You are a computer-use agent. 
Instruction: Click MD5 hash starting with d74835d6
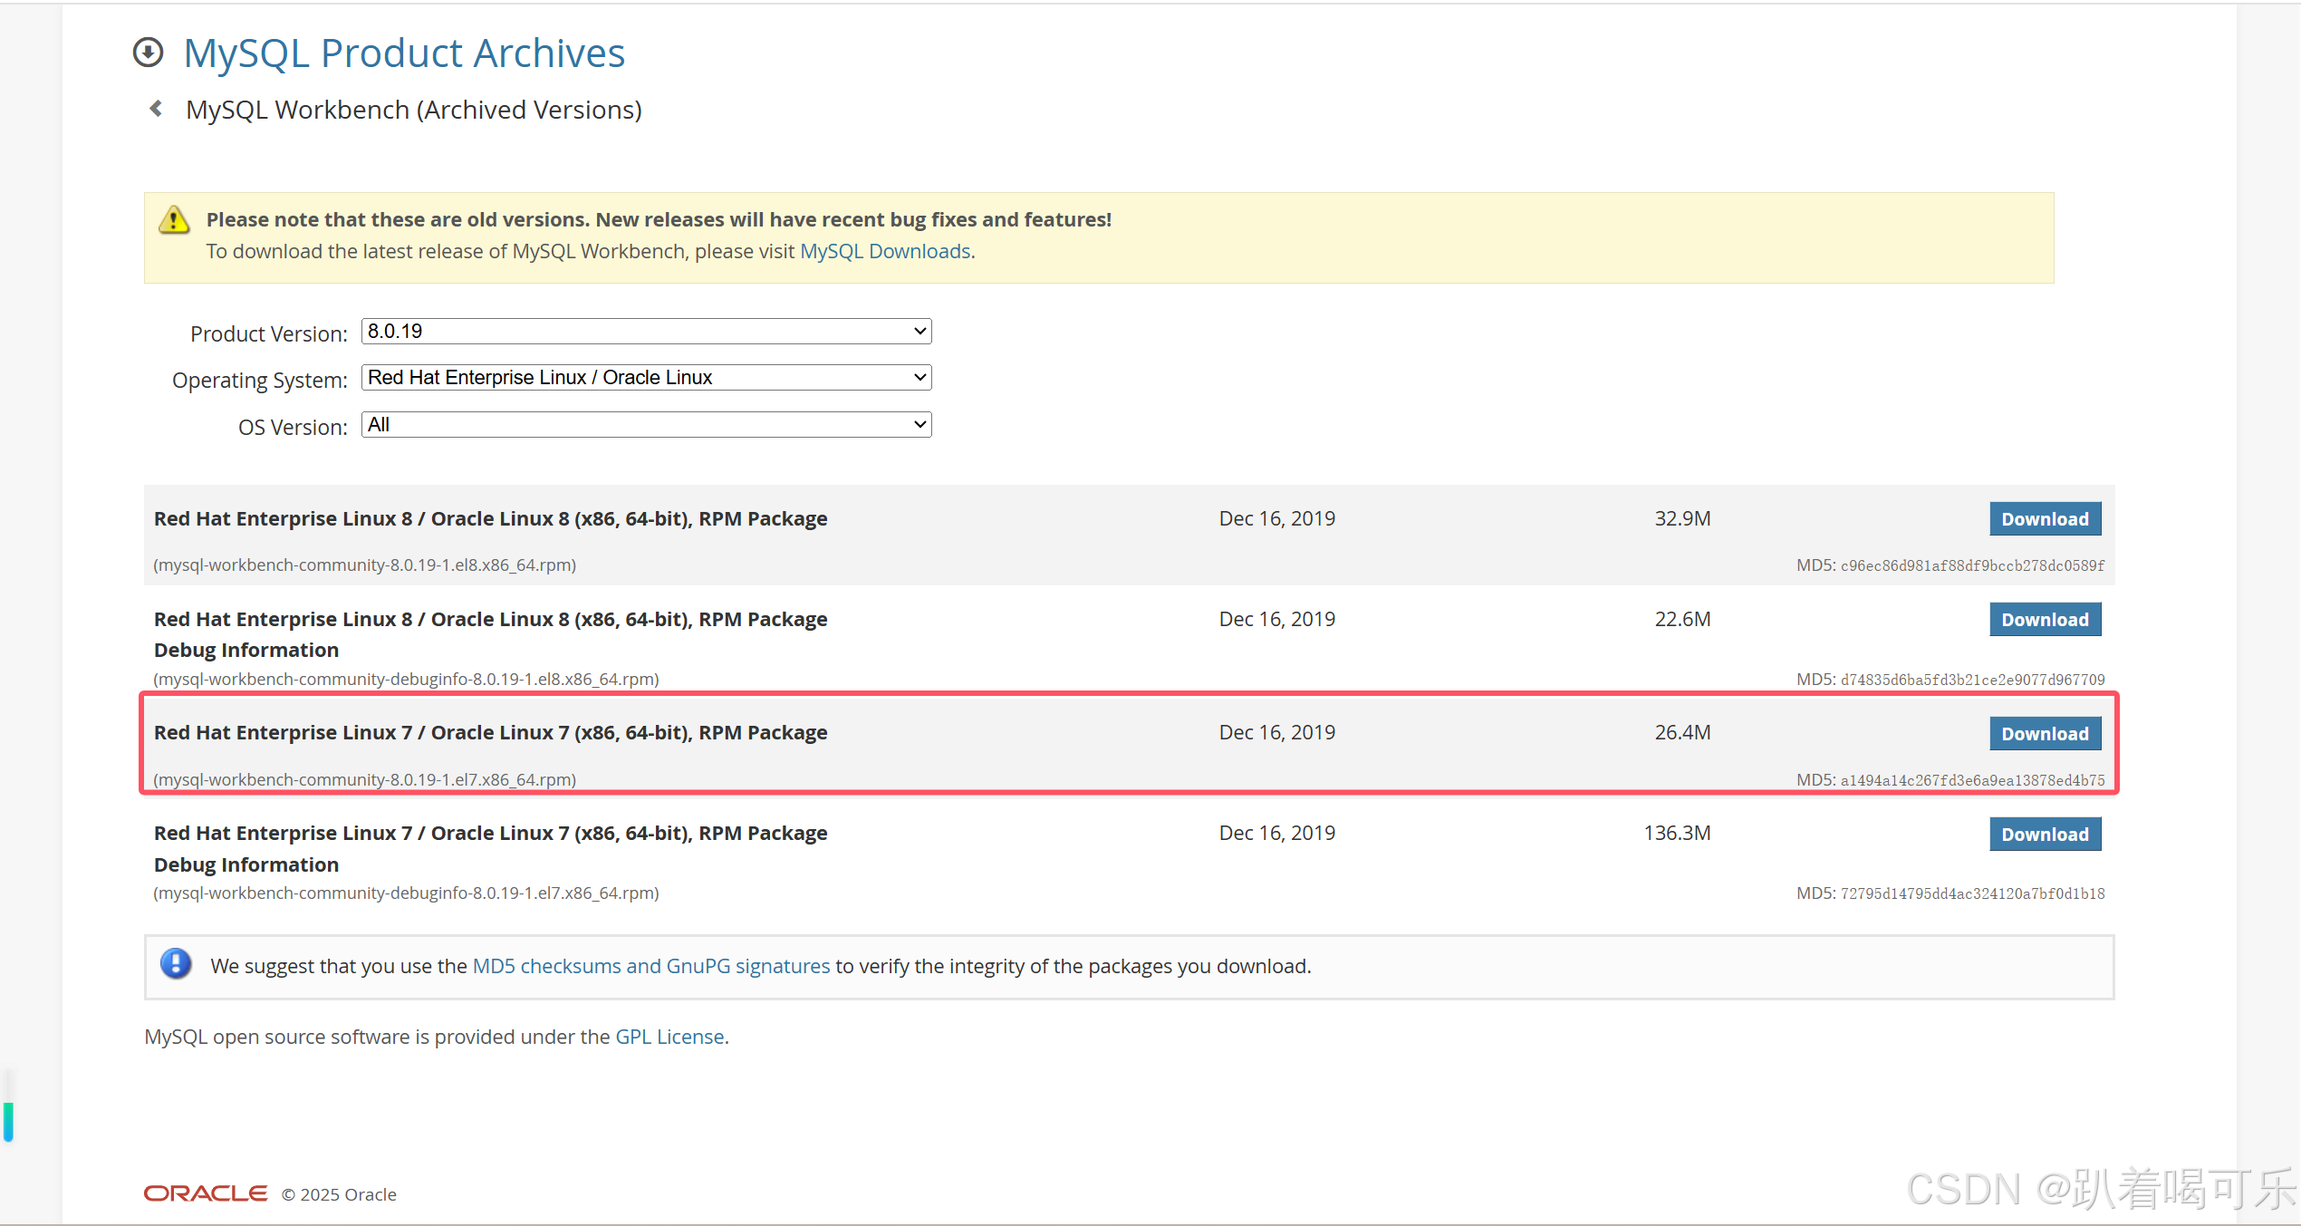1973,680
